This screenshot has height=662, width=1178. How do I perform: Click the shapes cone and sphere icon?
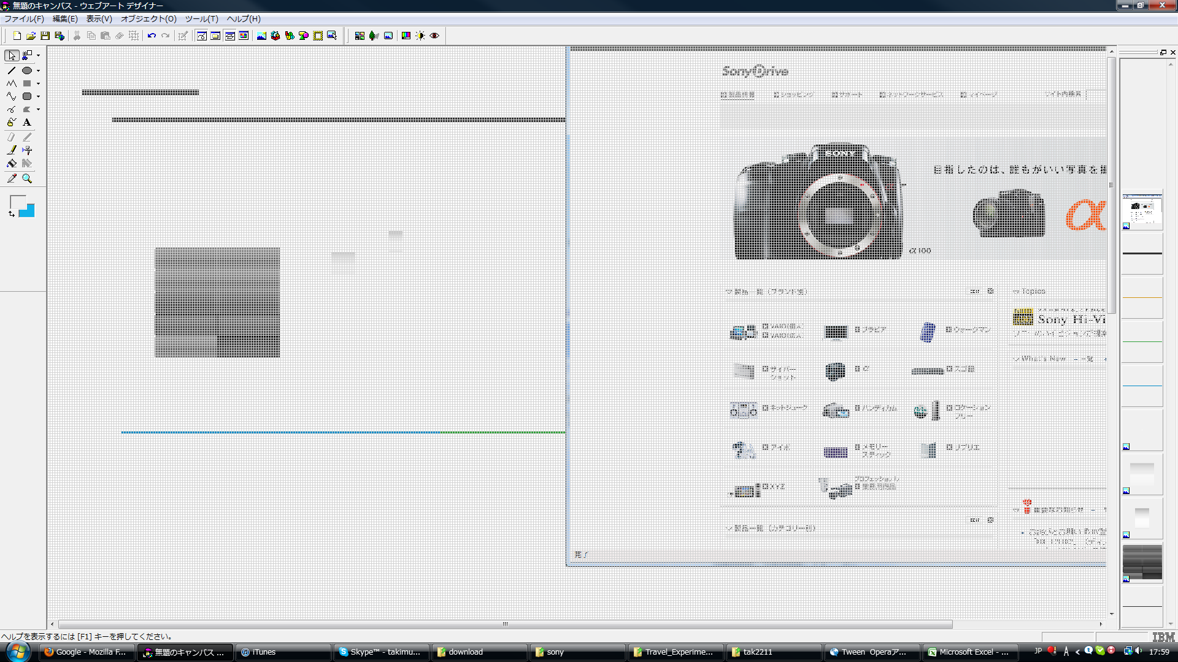pyautogui.click(x=304, y=36)
